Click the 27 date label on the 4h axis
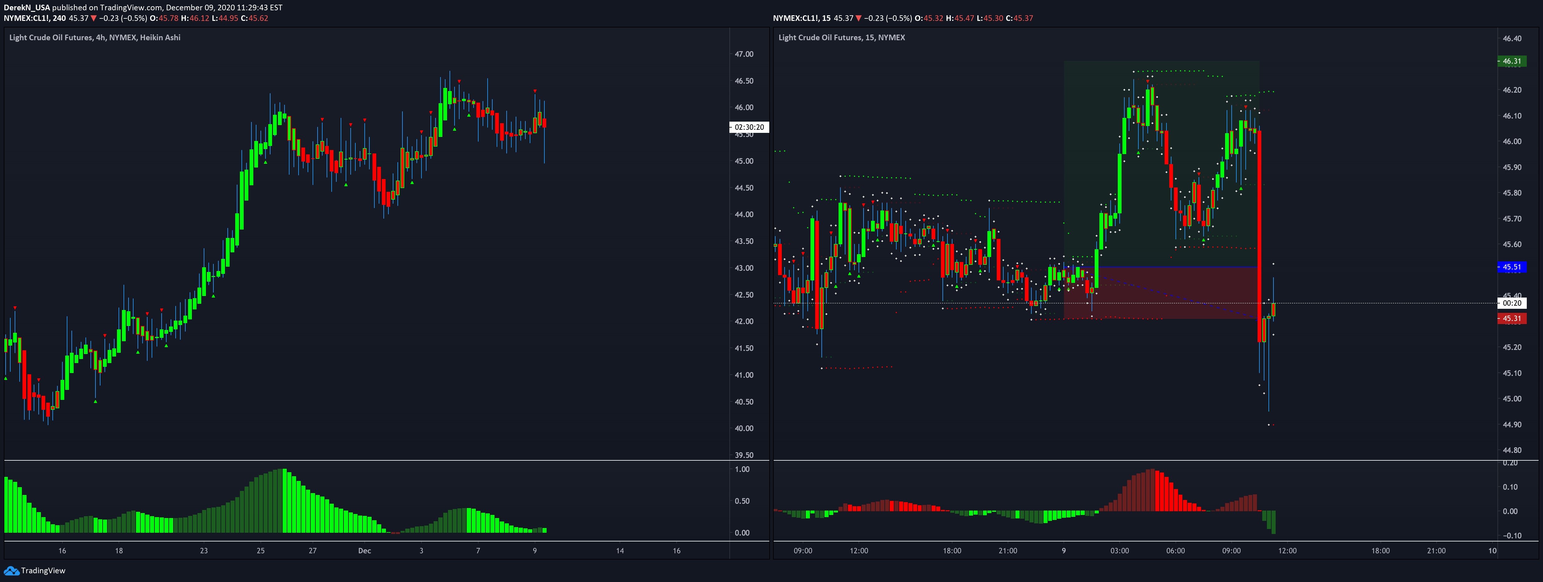Screen dimensions: 1543x582 point(313,551)
